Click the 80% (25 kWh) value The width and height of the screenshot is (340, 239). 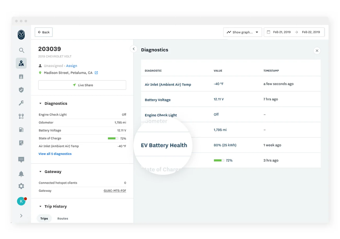(225, 145)
